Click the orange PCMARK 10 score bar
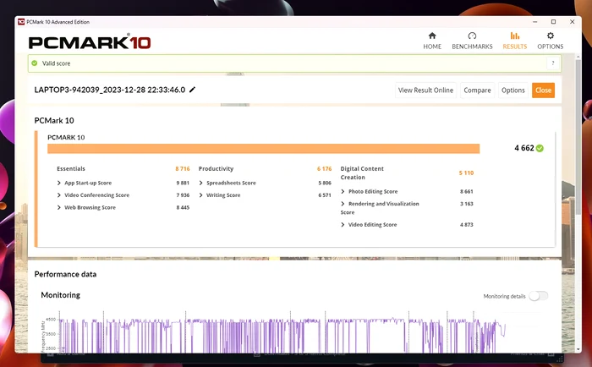The image size is (592, 367). pos(264,148)
